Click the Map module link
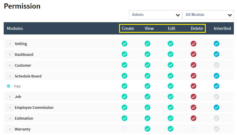237x135 pixels. 17,86
